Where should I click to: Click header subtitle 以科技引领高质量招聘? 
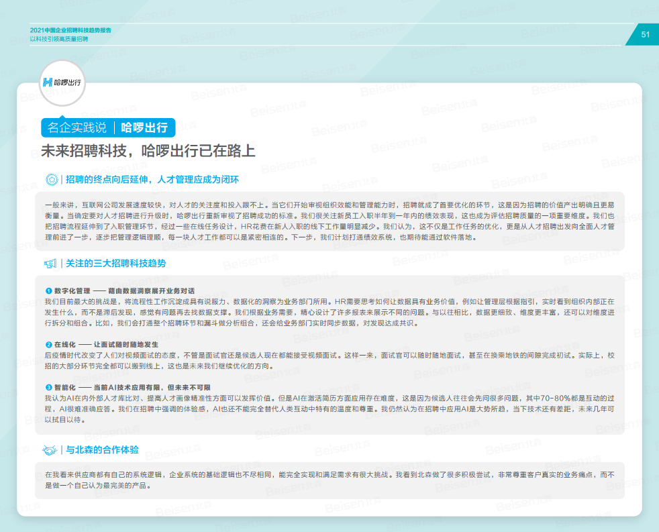[59, 39]
